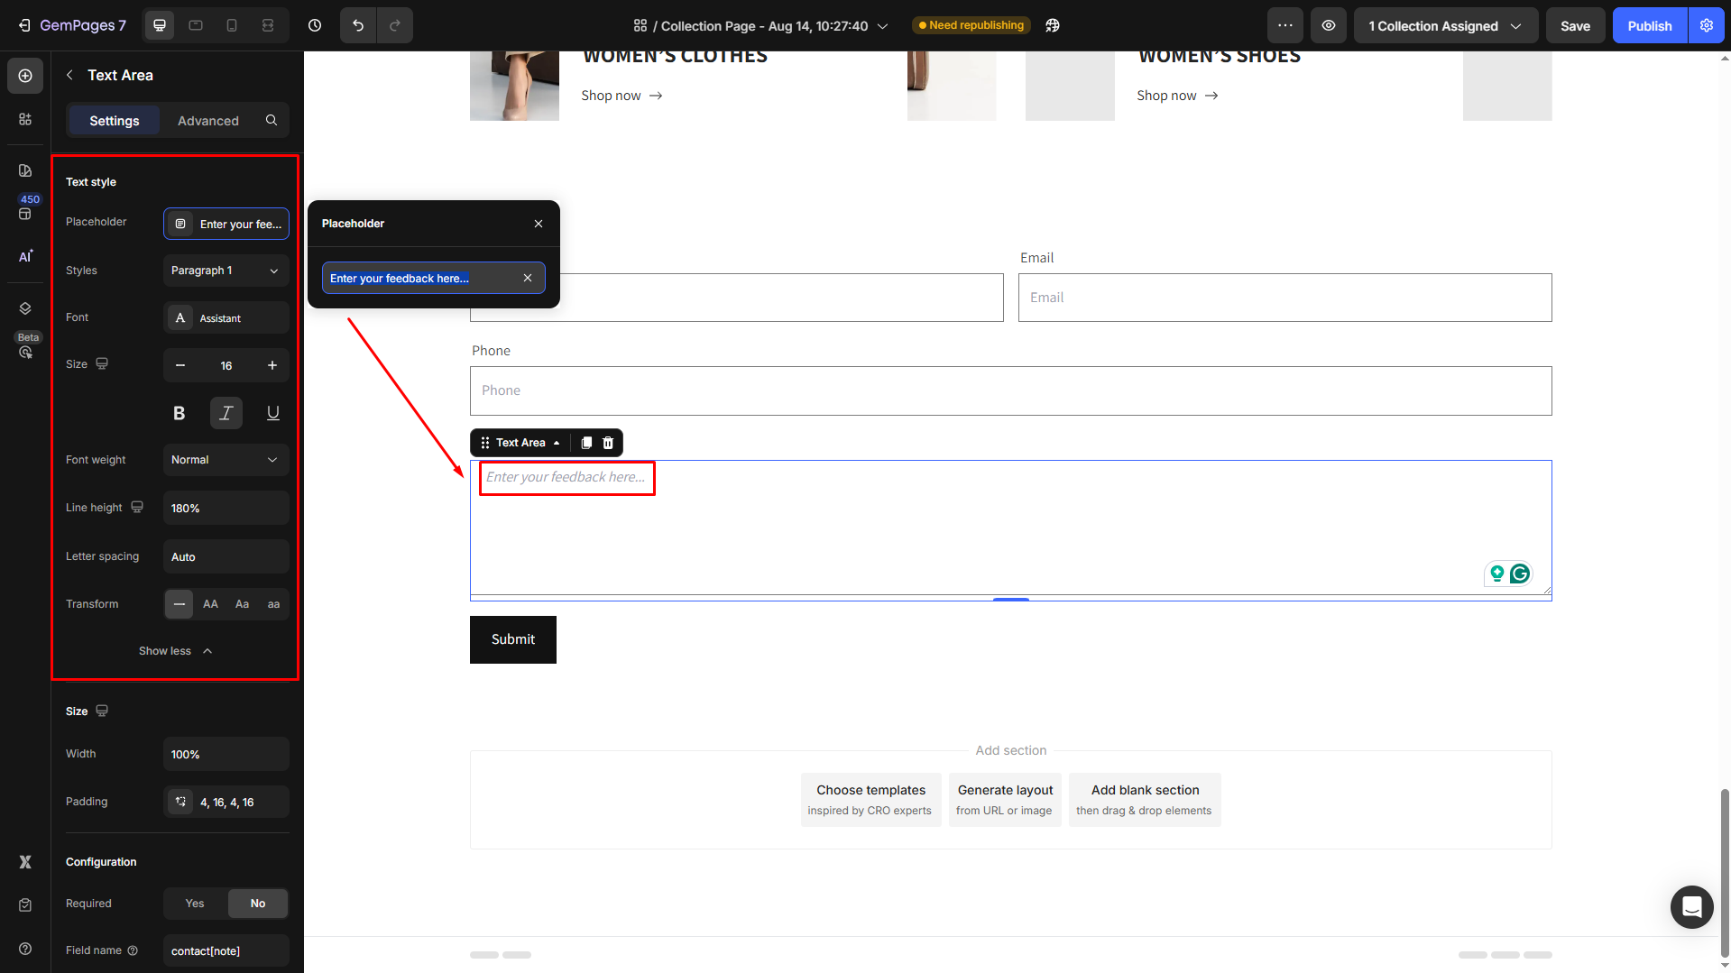Delete the Text Area element via trash icon
This screenshot has height=973, width=1731.
[608, 443]
